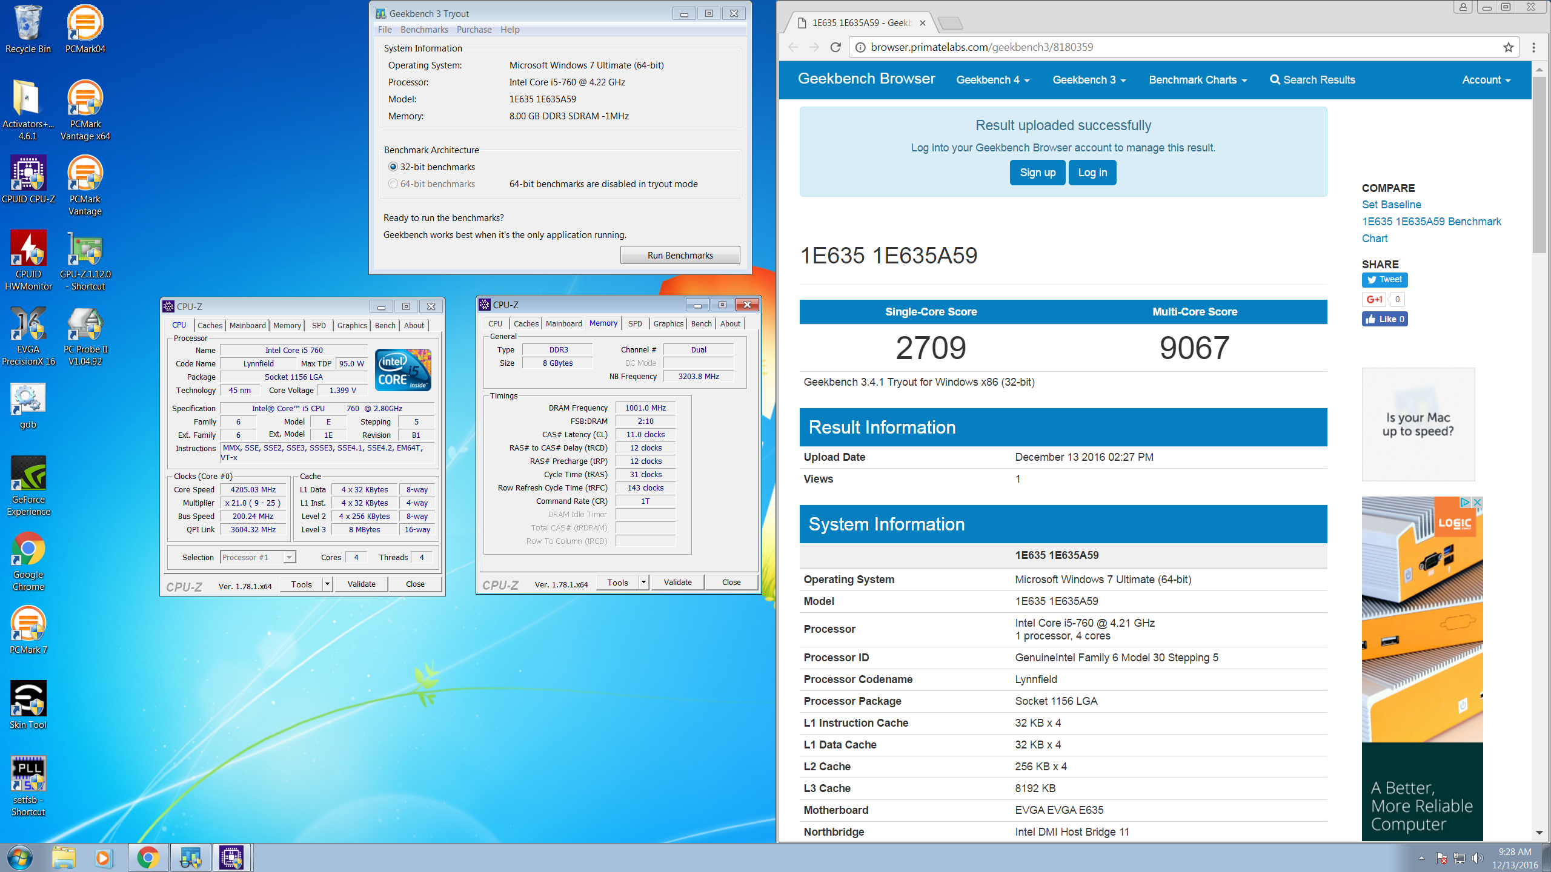The width and height of the screenshot is (1551, 872).
Task: Open the Help menu in Geekbench 3
Action: pos(510,30)
